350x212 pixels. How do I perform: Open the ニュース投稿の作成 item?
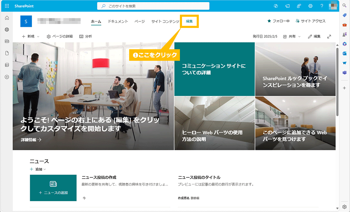99,177
